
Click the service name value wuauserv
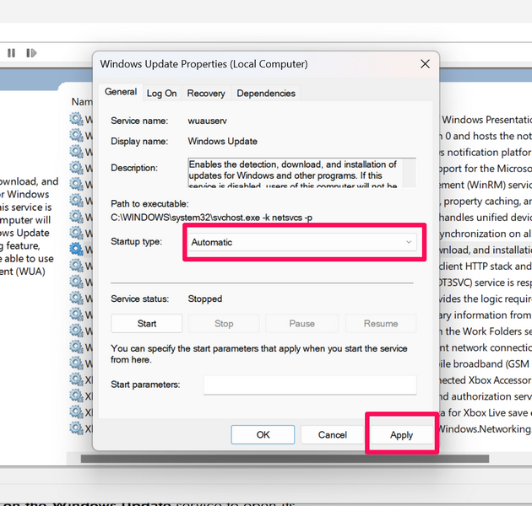click(207, 121)
